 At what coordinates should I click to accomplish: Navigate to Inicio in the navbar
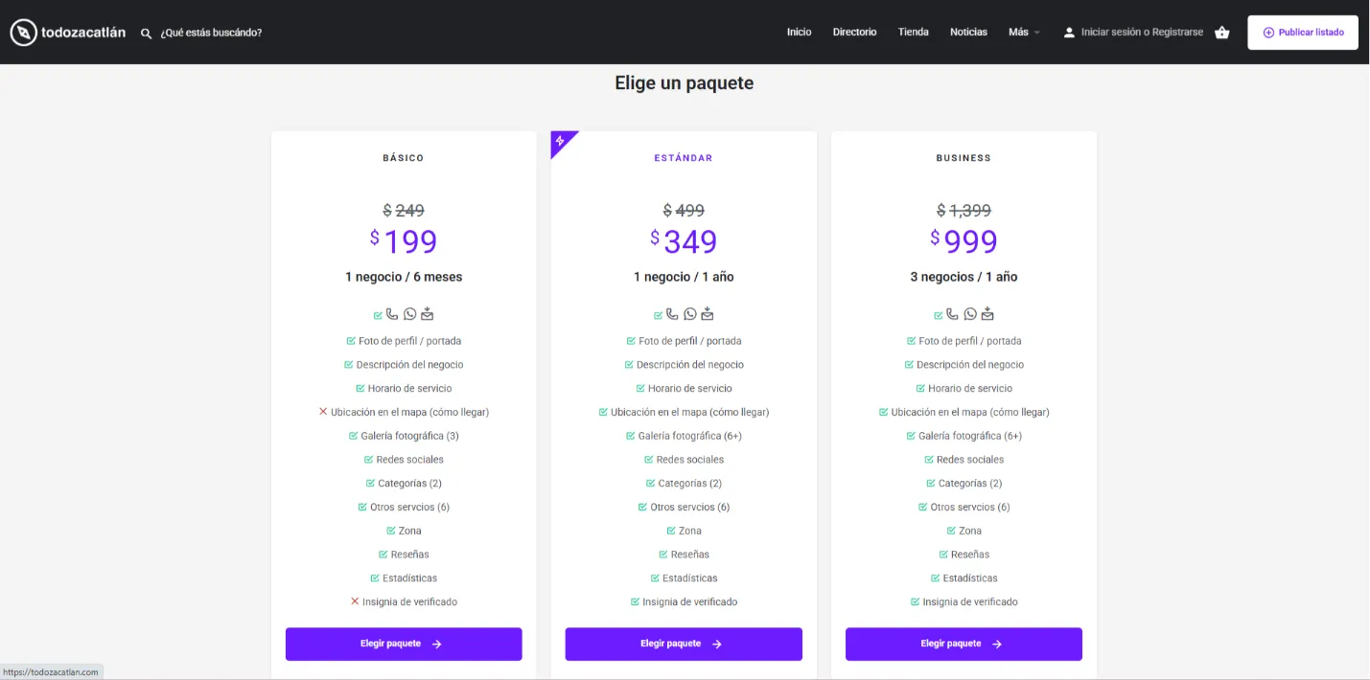(799, 33)
